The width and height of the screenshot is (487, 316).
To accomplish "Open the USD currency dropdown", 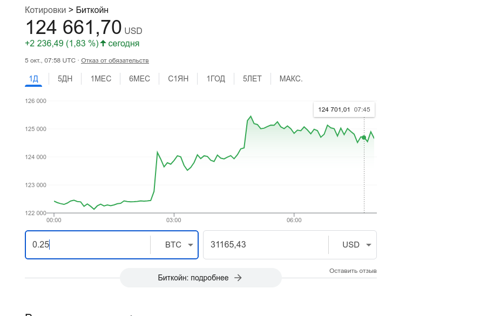I will pyautogui.click(x=357, y=245).
